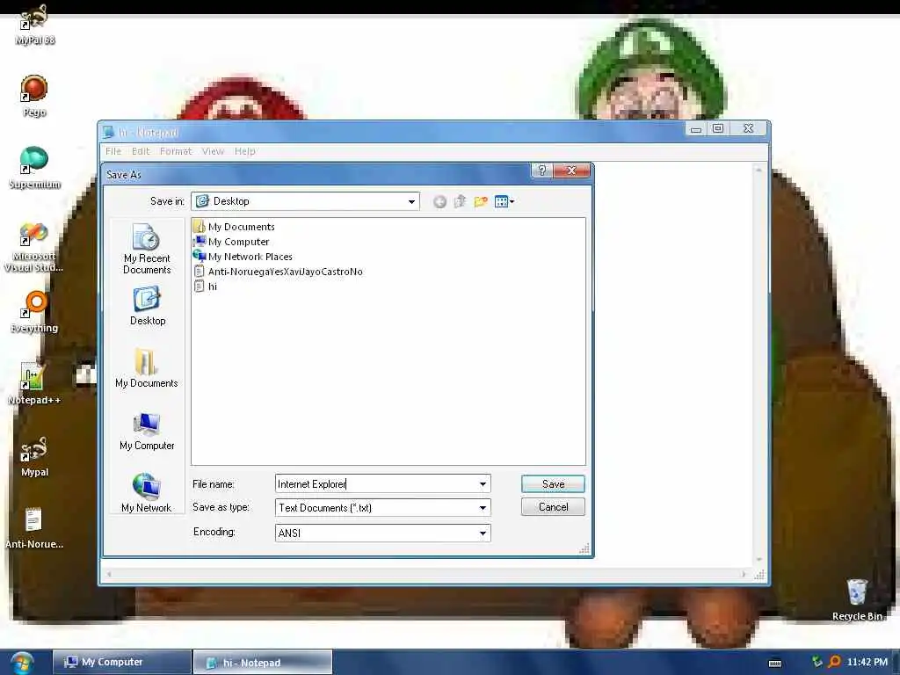The width and height of the screenshot is (900, 675).
Task: Click inside the File name text field
Action: [x=375, y=484]
